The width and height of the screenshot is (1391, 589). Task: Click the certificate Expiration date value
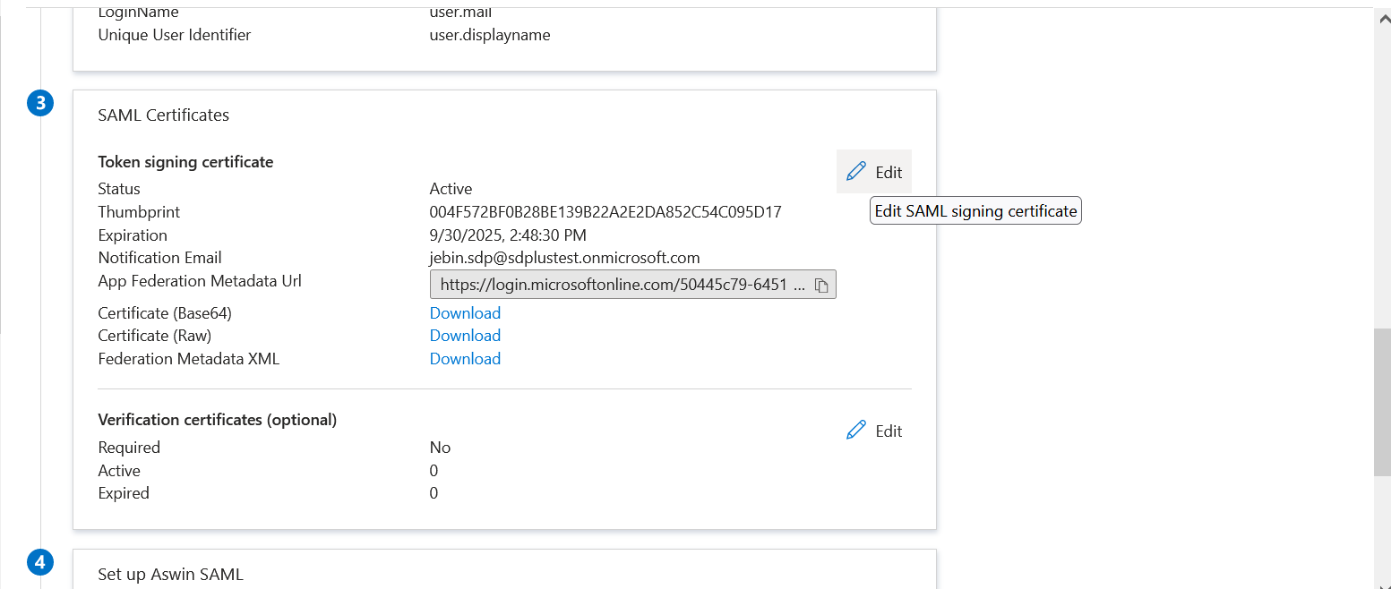[x=508, y=235]
